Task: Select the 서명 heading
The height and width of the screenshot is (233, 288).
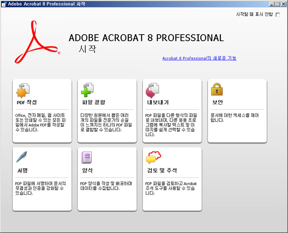Action: [22, 170]
